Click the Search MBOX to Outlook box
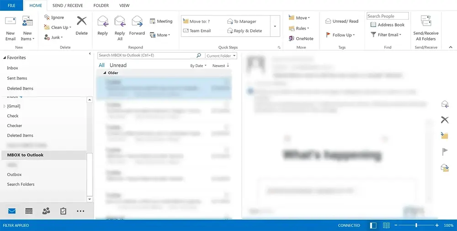457x231 pixels. tap(147, 55)
